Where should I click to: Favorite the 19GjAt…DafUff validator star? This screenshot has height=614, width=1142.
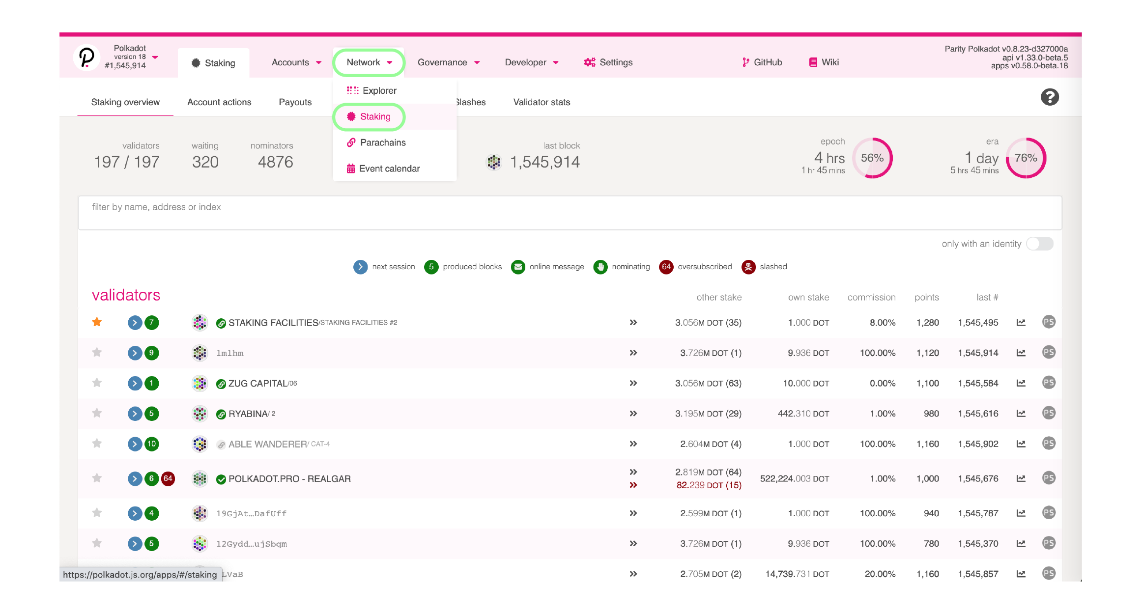[97, 513]
